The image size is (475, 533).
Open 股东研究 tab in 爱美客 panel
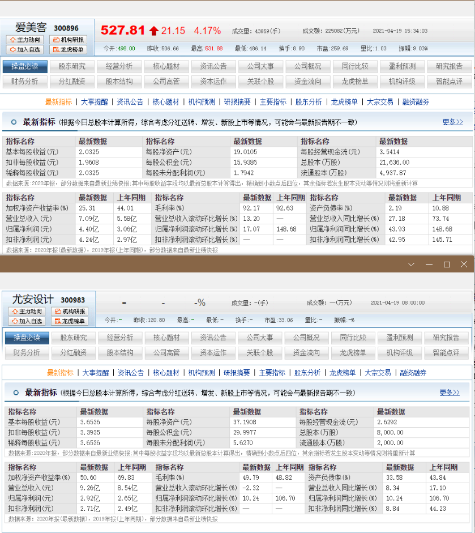72,66
